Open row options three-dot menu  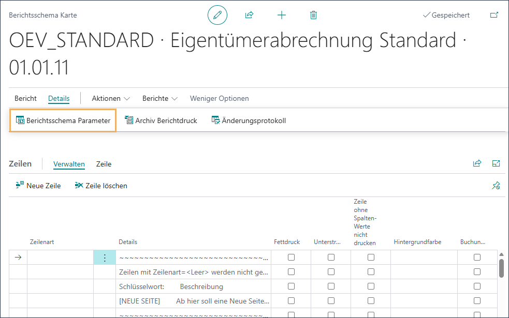tap(105, 258)
